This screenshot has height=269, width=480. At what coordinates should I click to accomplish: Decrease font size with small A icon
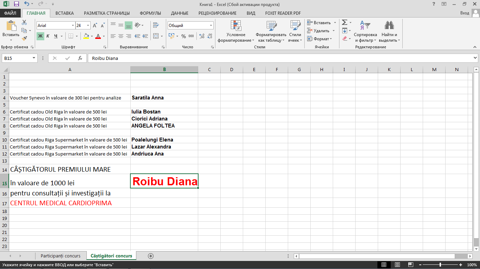103,26
